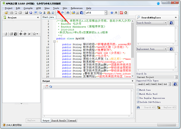Click the Replace All button

(x=167, y=107)
